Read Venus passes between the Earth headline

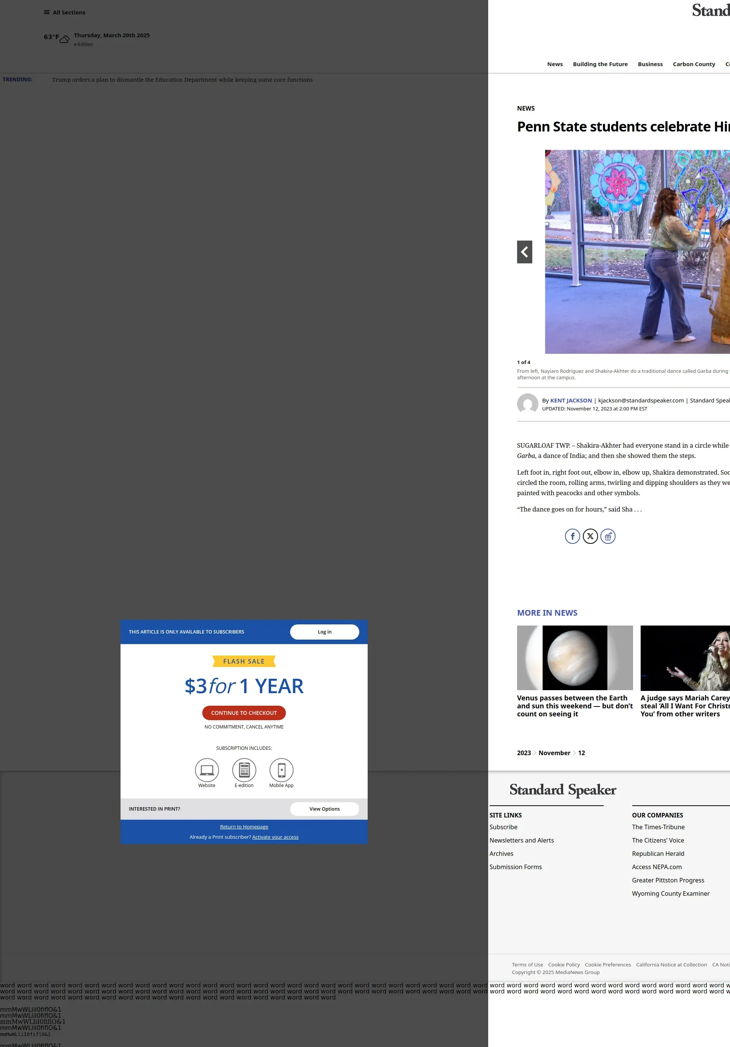pyautogui.click(x=575, y=706)
